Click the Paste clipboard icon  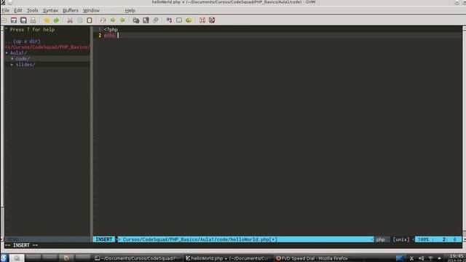pos(90,20)
